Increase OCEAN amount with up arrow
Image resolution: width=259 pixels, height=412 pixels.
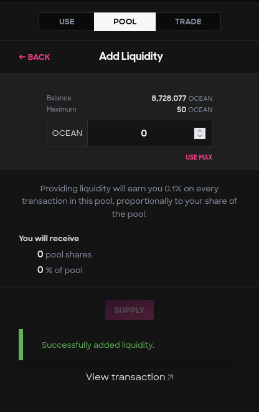click(200, 131)
